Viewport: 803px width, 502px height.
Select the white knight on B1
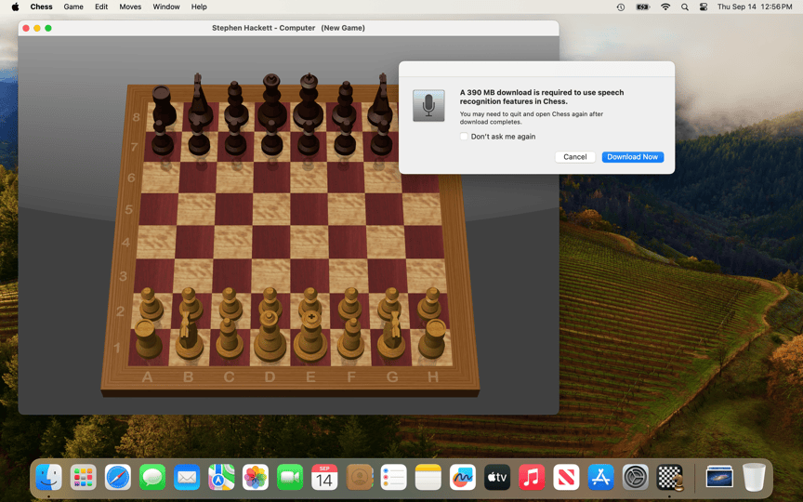pos(189,336)
